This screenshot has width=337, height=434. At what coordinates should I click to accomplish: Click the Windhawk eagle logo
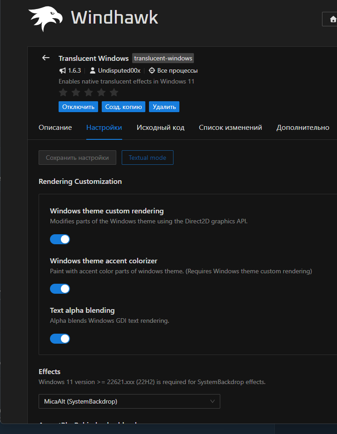(x=46, y=19)
